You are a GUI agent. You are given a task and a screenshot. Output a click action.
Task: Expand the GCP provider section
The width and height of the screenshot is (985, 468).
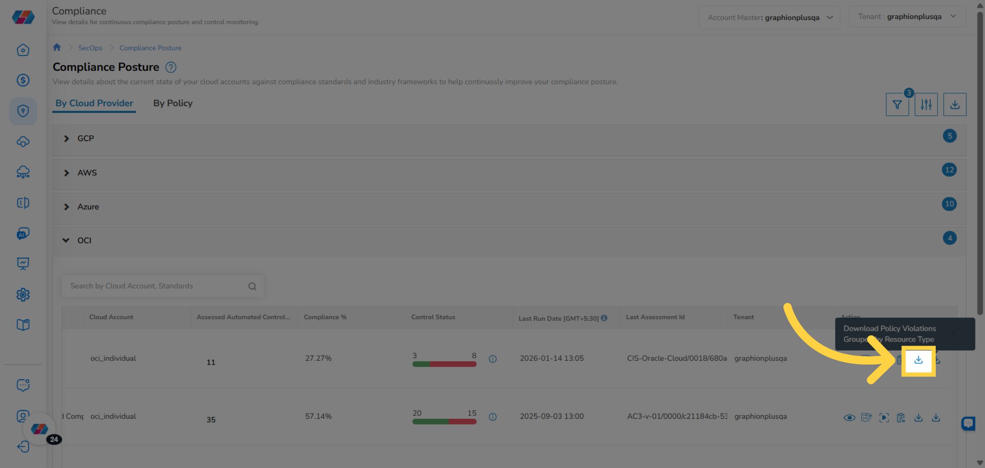[x=67, y=138]
